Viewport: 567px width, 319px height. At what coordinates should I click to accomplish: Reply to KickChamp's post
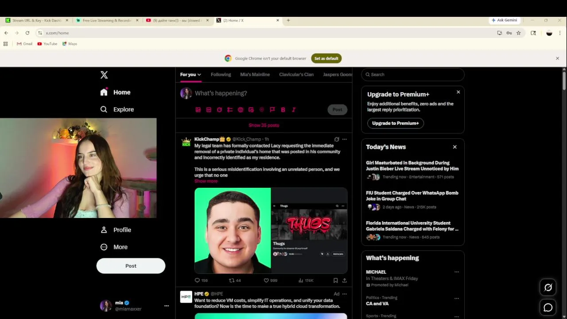point(201,280)
